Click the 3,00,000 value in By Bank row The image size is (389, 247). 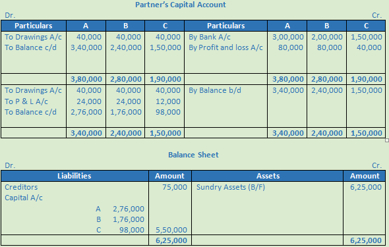(x=287, y=37)
